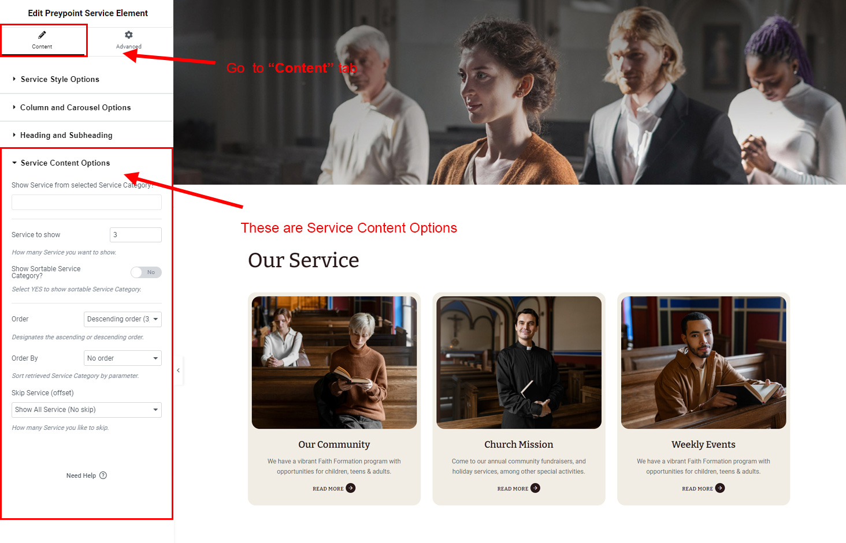Open the Skip Service offset dropdown
This screenshot has height=543, width=846.
click(87, 410)
